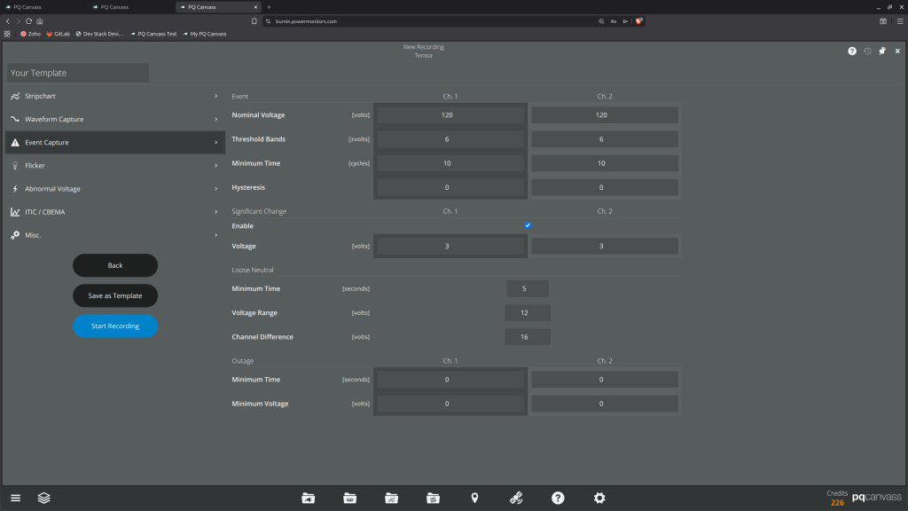The width and height of the screenshot is (908, 511).
Task: Open a new browser tab
Action: (269, 7)
